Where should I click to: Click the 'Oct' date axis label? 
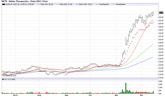(x=90, y=95)
